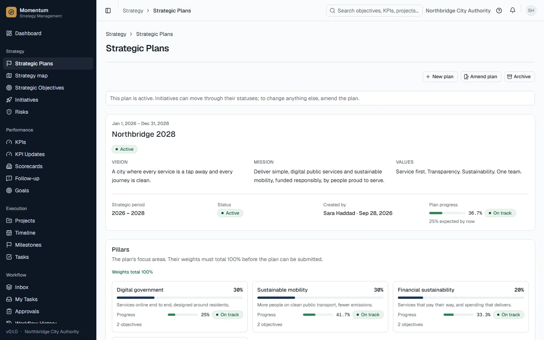Screen dimensions: 544x340
Task: Open the notifications bell
Action: coord(513,11)
